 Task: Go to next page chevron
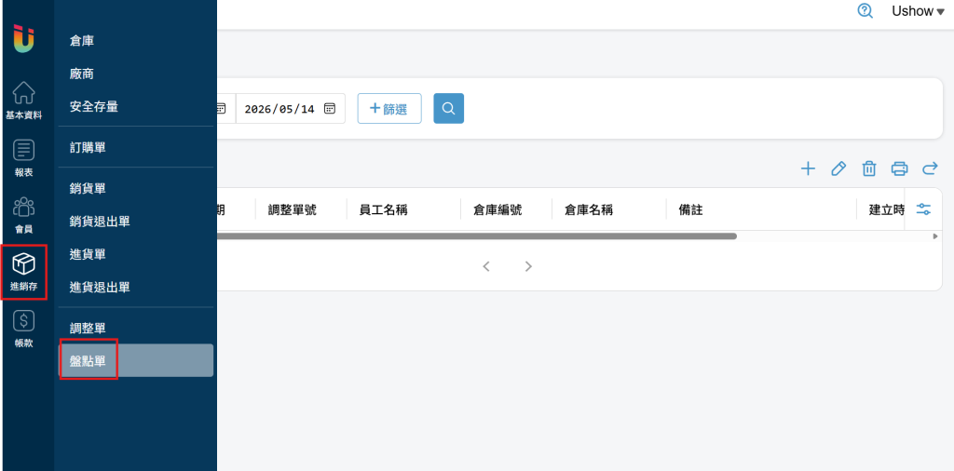click(x=528, y=266)
